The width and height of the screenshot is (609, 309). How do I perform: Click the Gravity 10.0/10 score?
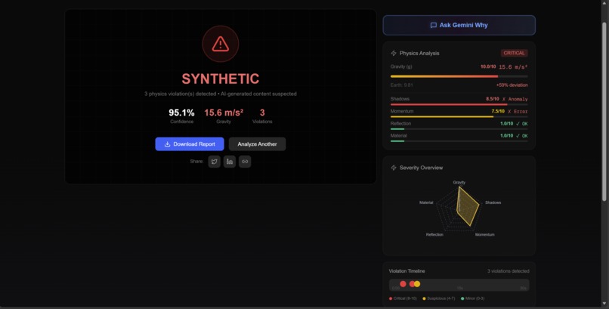(488, 66)
